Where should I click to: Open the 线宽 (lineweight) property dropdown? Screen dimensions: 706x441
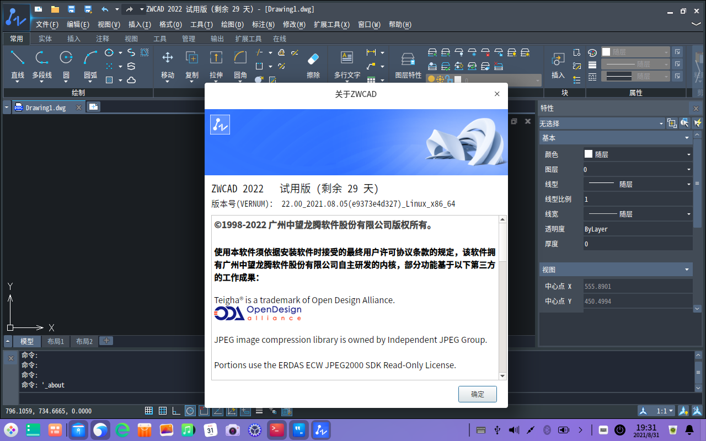tap(638, 214)
